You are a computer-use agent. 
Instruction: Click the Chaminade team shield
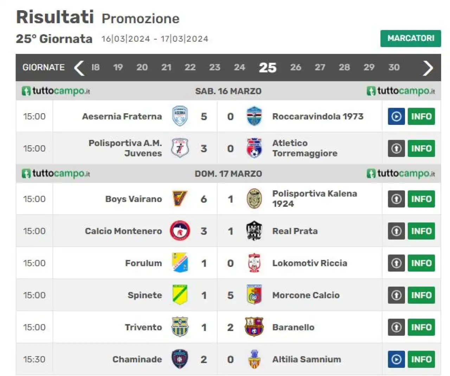click(x=180, y=359)
